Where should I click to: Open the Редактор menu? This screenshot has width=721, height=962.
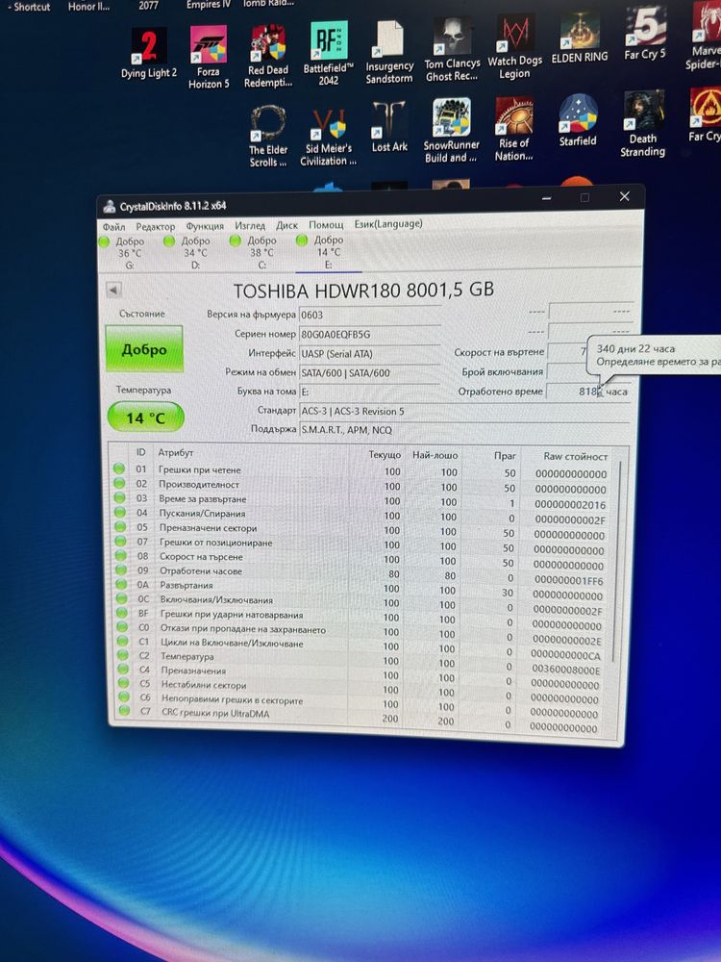[x=155, y=226]
